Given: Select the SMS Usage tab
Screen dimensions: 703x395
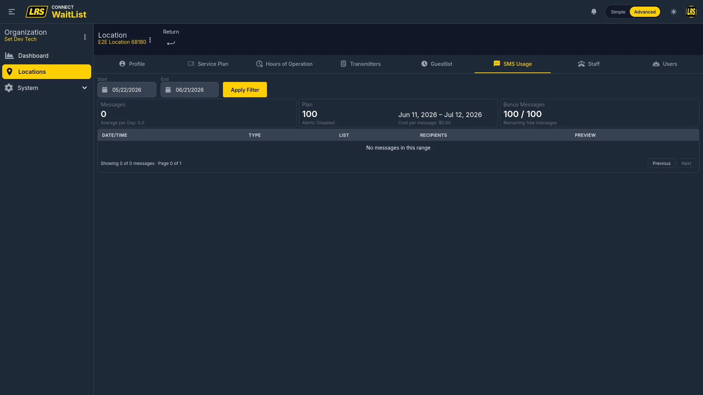Looking at the screenshot, I should pyautogui.click(x=513, y=64).
